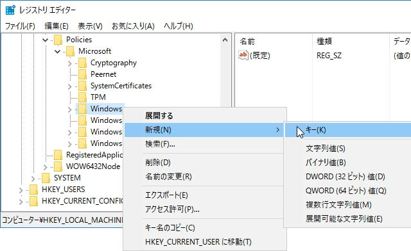This screenshot has width=411, height=251.
Task: Click the TPM folder icon
Action: (82, 97)
